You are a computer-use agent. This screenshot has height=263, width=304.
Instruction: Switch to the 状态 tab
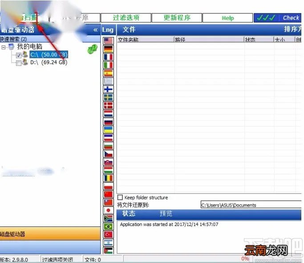pos(129,214)
